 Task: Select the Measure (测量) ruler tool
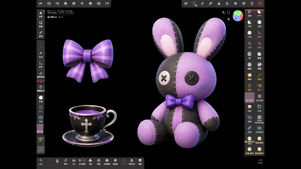(250, 129)
